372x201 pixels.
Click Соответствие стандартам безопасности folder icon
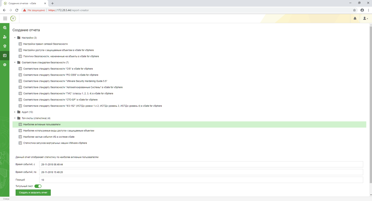19,63
